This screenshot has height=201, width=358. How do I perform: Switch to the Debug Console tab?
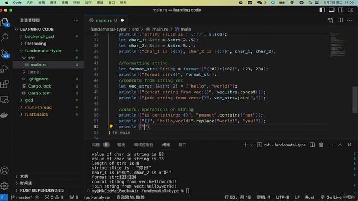click(x=144, y=145)
